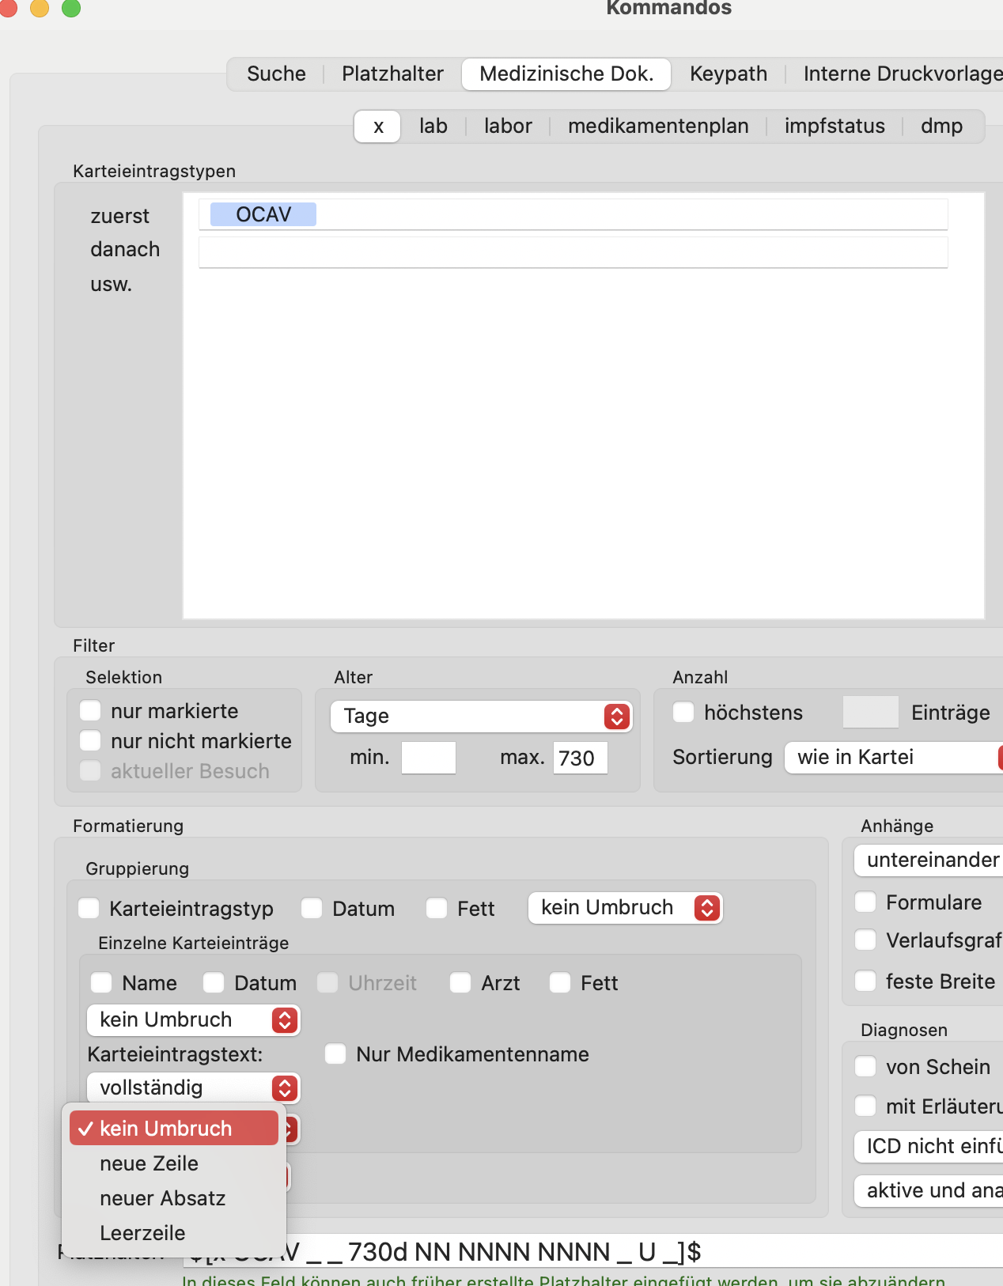Open the aktive und ana… diagnoses dropdown
The width and height of the screenshot is (1003, 1286).
click(929, 1190)
